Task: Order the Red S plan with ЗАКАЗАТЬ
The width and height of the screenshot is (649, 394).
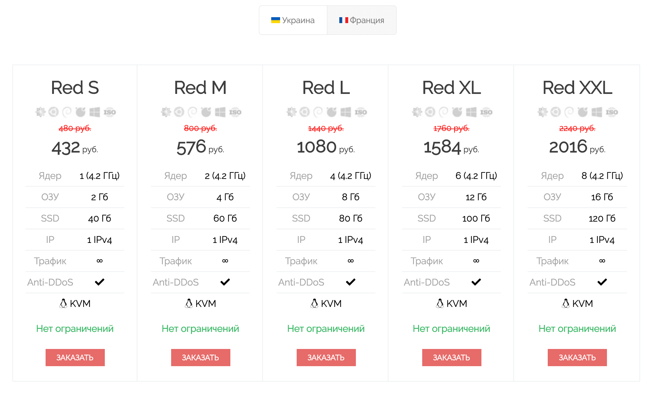Action: 75,358
